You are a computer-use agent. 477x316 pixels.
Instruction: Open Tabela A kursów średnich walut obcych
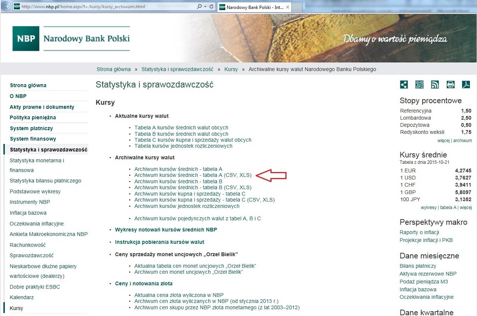pos(181,128)
